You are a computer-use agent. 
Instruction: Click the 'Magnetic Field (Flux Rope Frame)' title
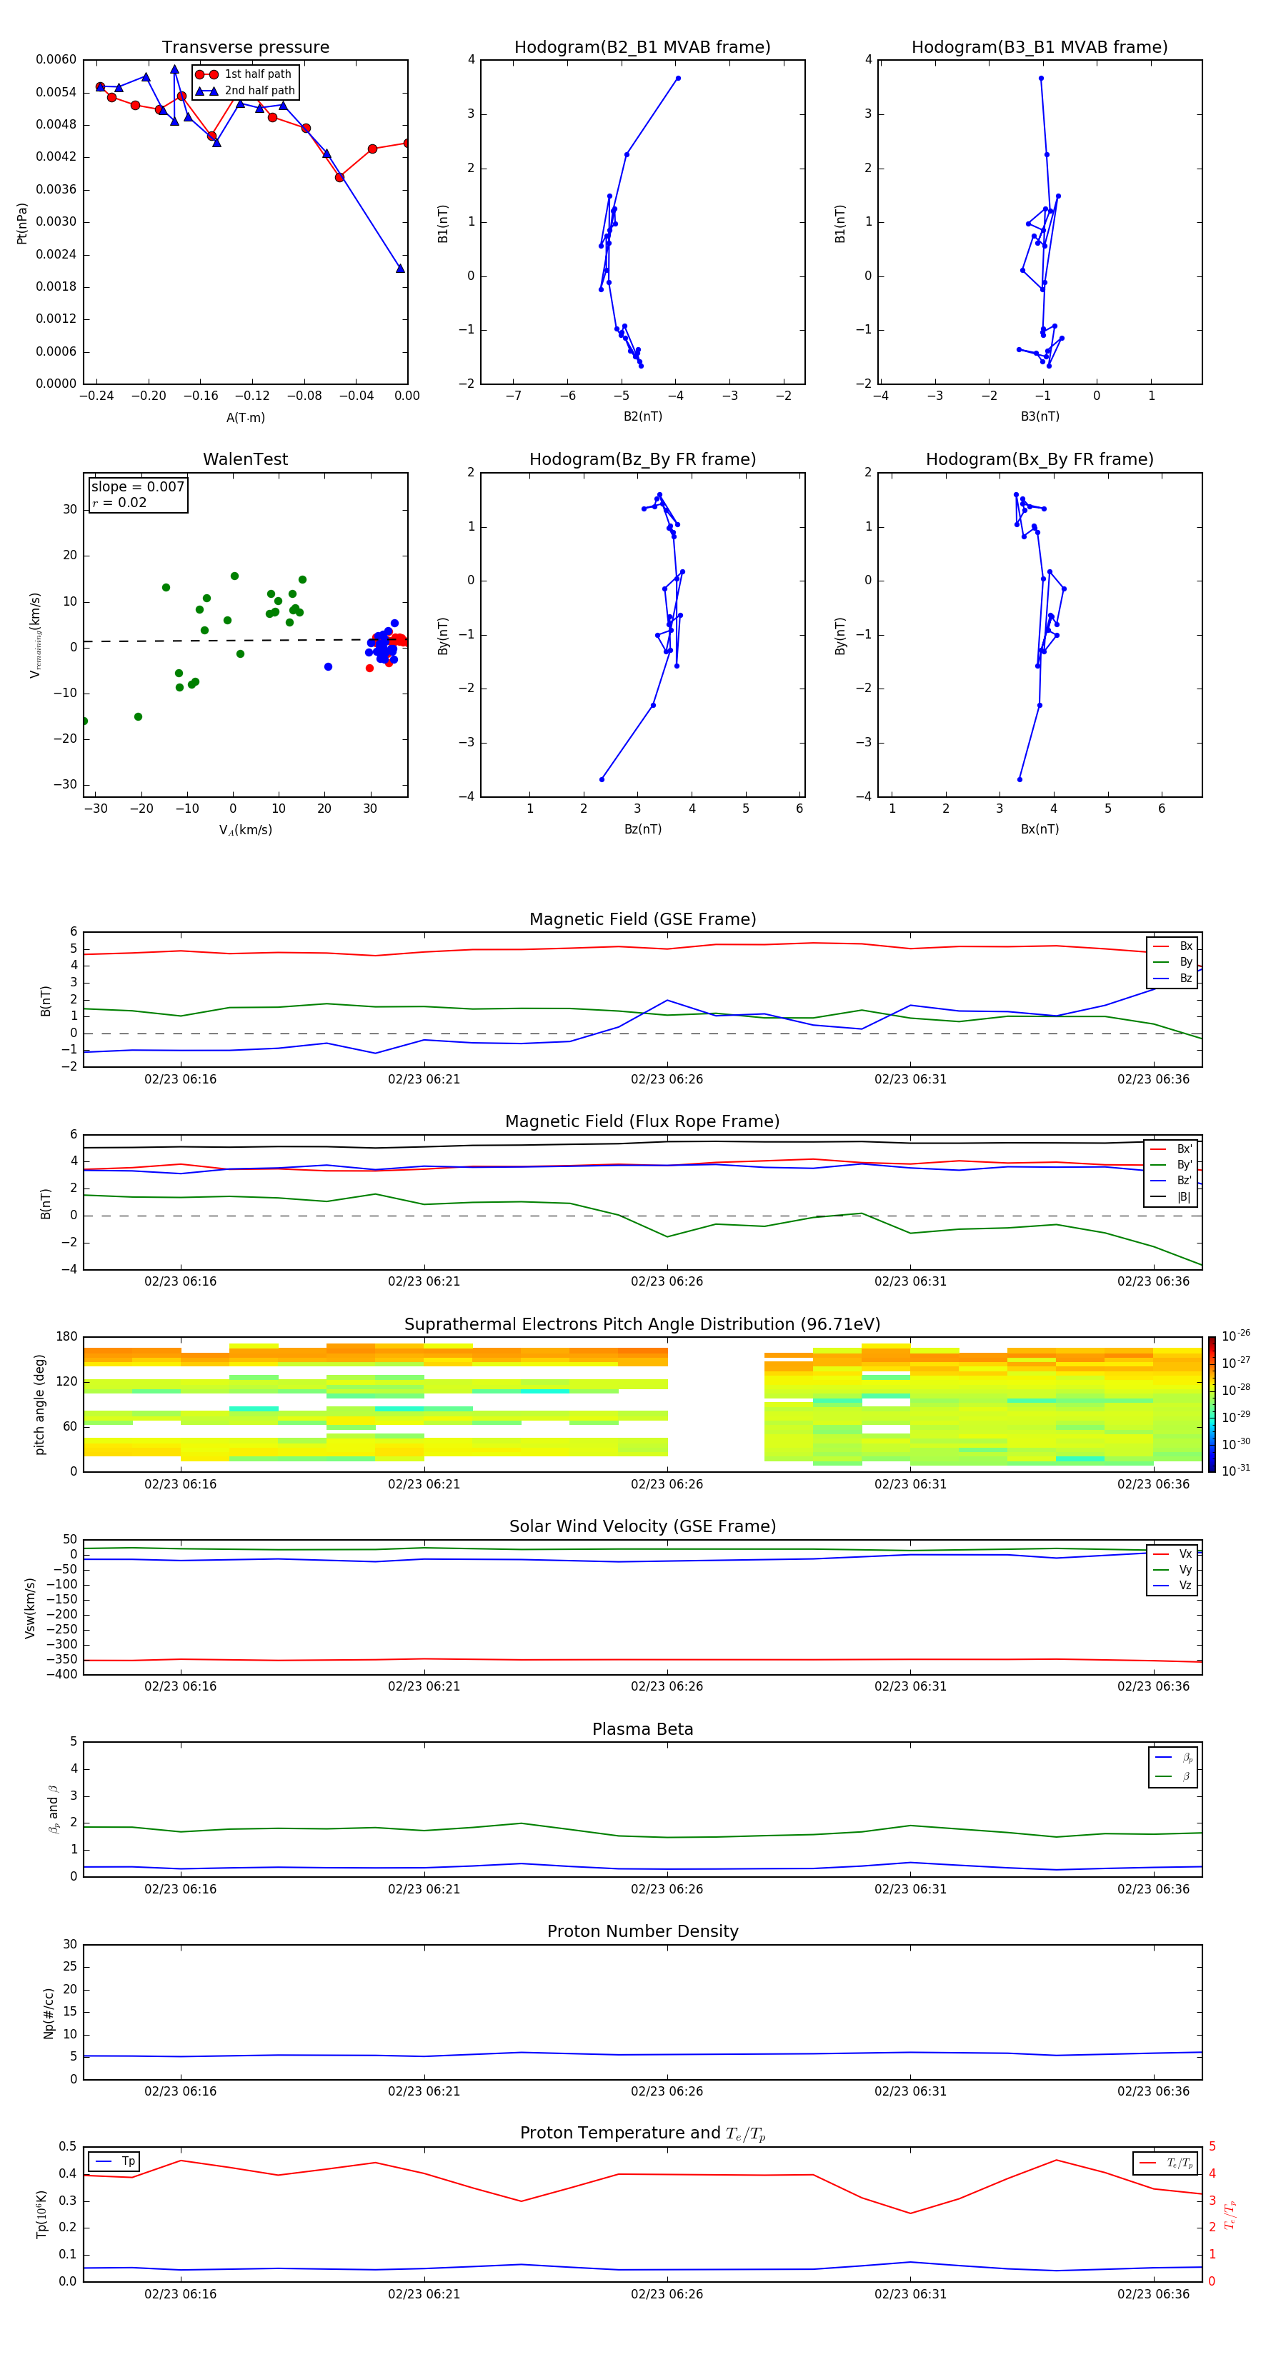642,1122
